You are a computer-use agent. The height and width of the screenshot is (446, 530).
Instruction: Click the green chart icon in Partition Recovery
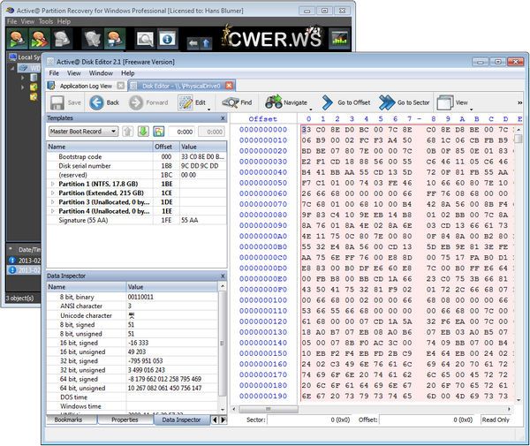tap(339, 39)
